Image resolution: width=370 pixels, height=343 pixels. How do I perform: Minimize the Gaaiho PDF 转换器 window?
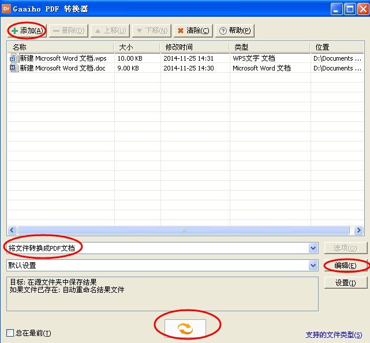(337, 9)
